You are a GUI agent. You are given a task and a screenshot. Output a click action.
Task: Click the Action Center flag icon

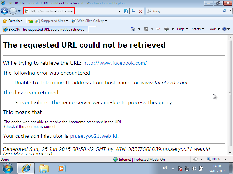(x=180, y=168)
